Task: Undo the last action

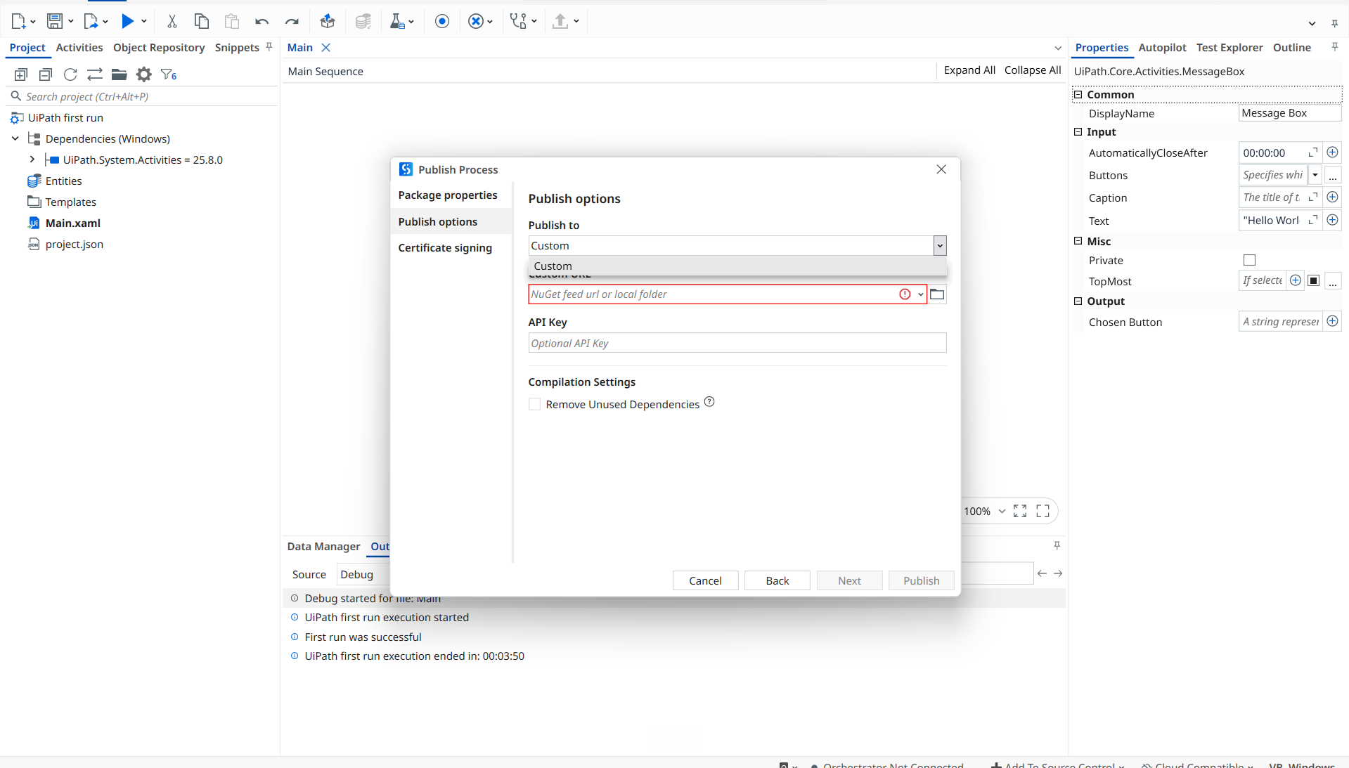Action: (x=262, y=21)
